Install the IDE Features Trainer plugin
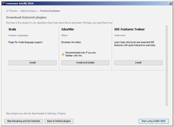Viewport: 174px width, 127px height. click(x=138, y=63)
